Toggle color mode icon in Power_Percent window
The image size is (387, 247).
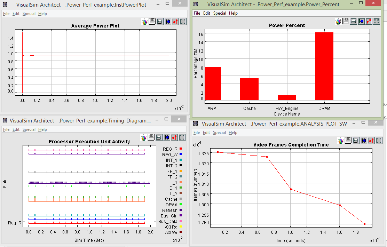click(x=338, y=21)
